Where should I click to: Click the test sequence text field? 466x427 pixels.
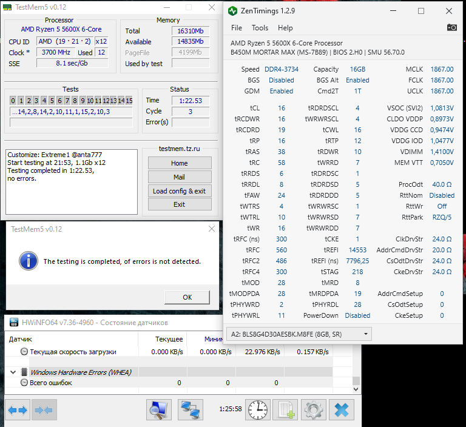(x=71, y=112)
